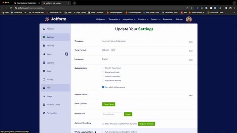
Task: Click the Upgrade Account button
Action: point(146,124)
